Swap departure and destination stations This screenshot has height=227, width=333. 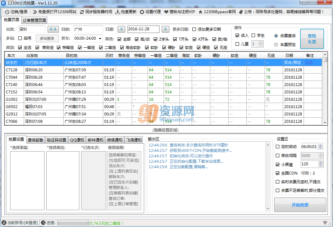click(53, 29)
